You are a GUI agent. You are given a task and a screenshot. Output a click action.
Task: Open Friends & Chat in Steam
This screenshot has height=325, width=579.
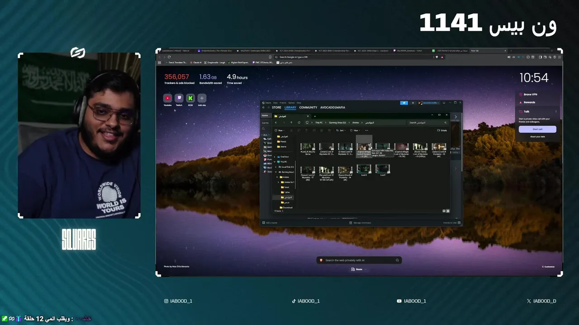pos(451,223)
